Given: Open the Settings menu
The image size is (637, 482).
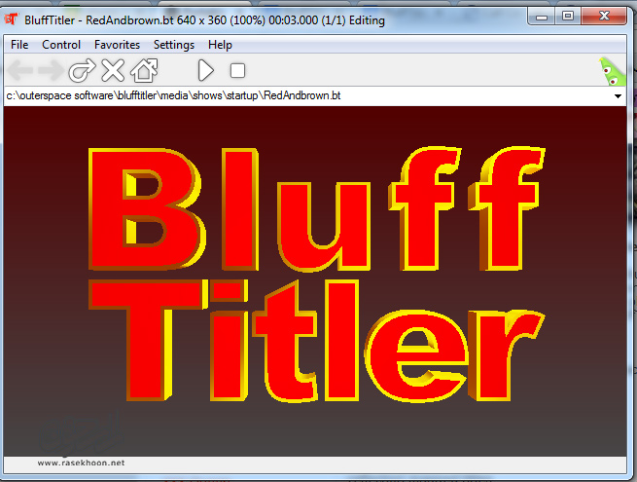Looking at the screenshot, I should [x=174, y=45].
